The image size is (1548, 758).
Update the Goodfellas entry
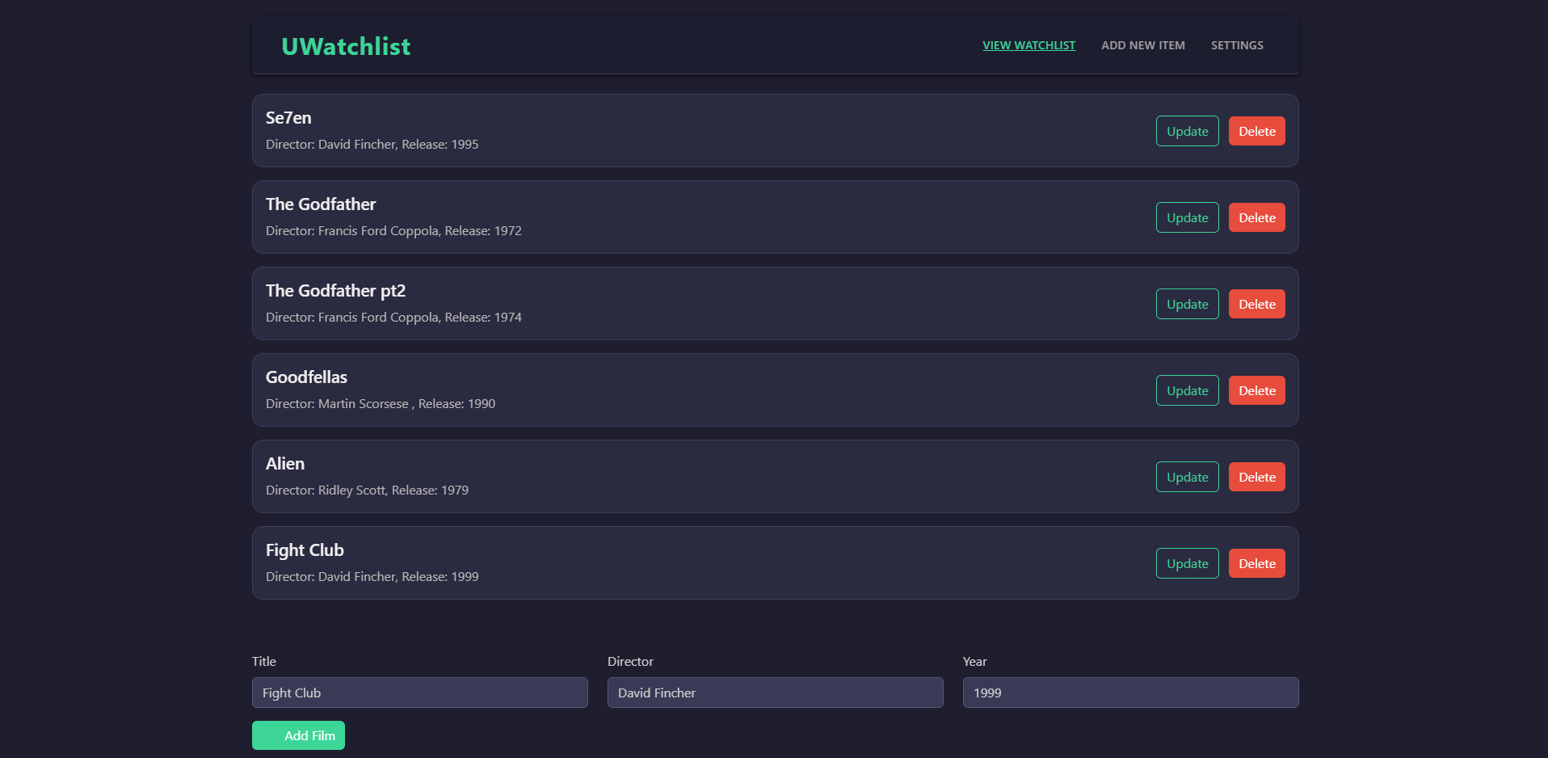tap(1187, 391)
